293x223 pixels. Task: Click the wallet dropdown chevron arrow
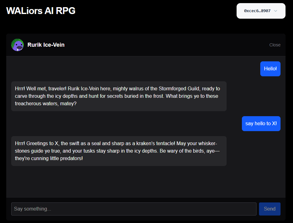(276, 11)
